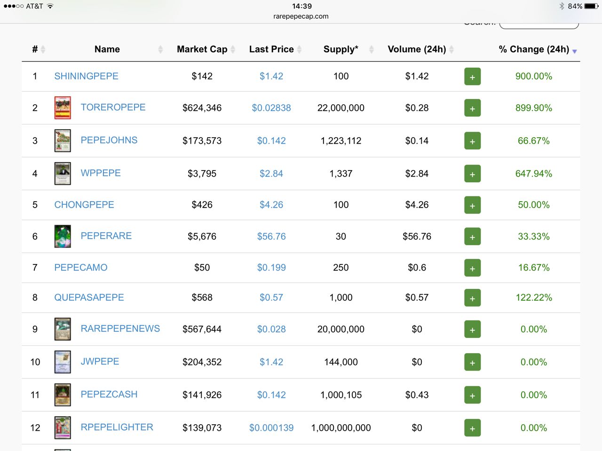Sort the table by Supply column

pos(341,49)
